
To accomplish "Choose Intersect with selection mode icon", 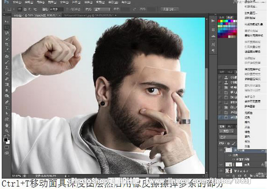I will click(35, 9).
